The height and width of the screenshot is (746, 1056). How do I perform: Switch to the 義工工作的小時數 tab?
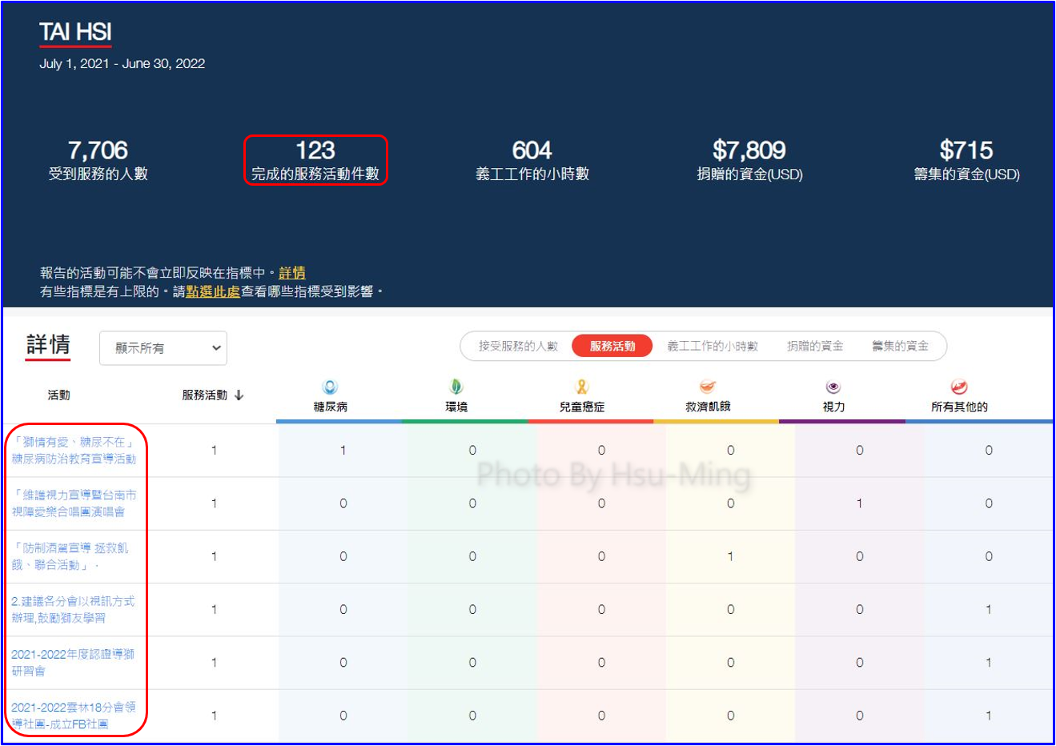[713, 347]
